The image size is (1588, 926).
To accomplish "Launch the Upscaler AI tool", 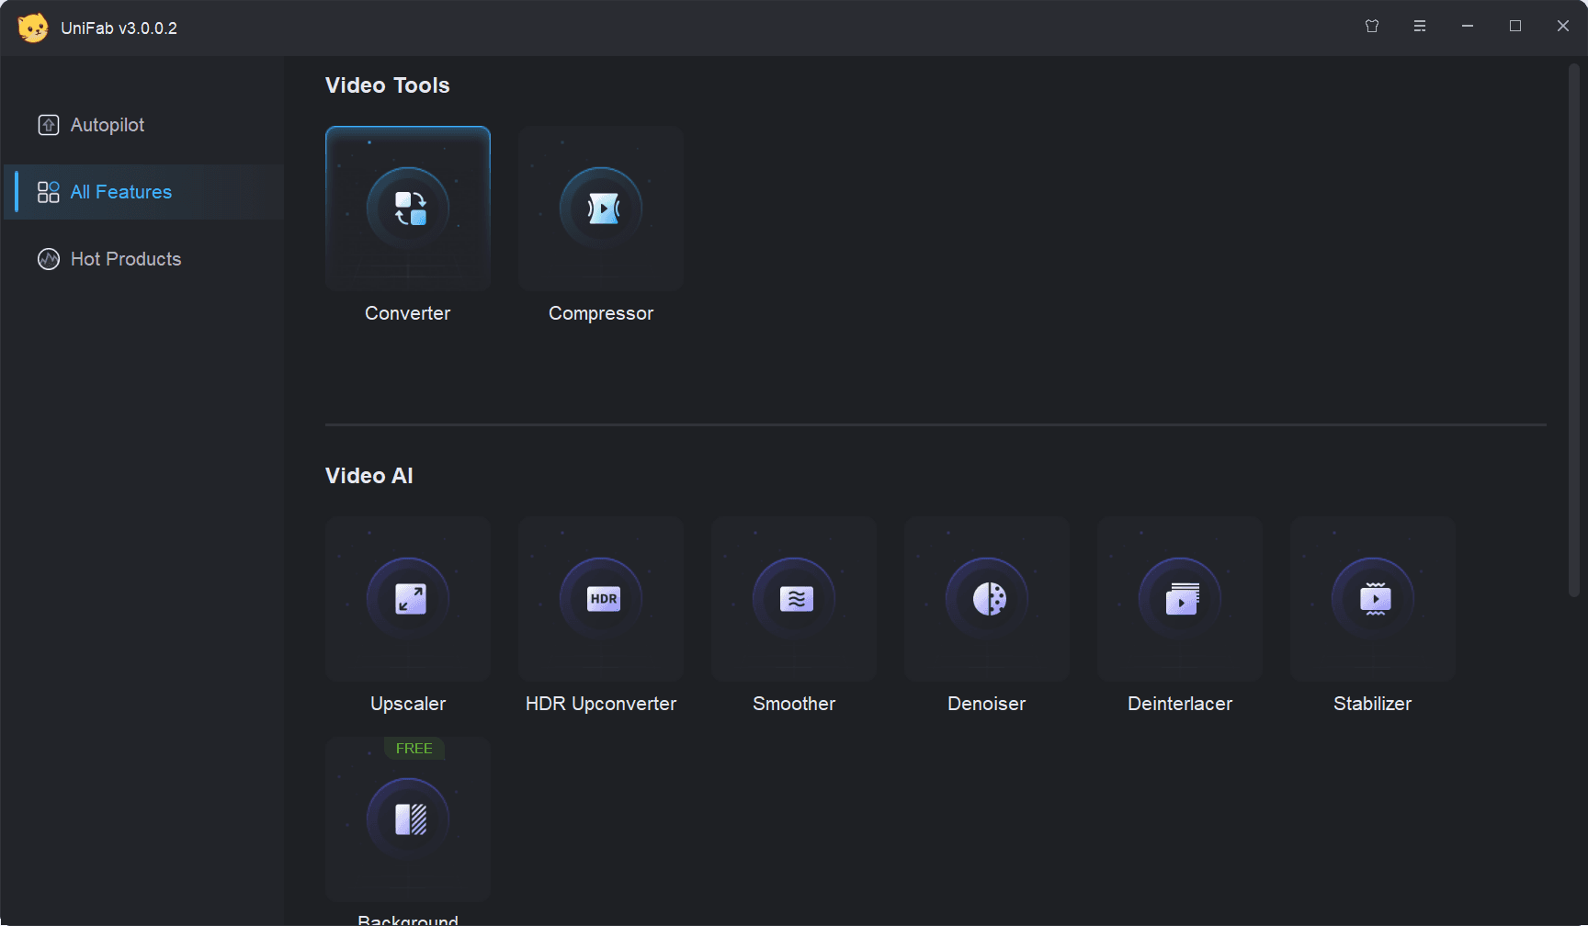I will 408,599.
